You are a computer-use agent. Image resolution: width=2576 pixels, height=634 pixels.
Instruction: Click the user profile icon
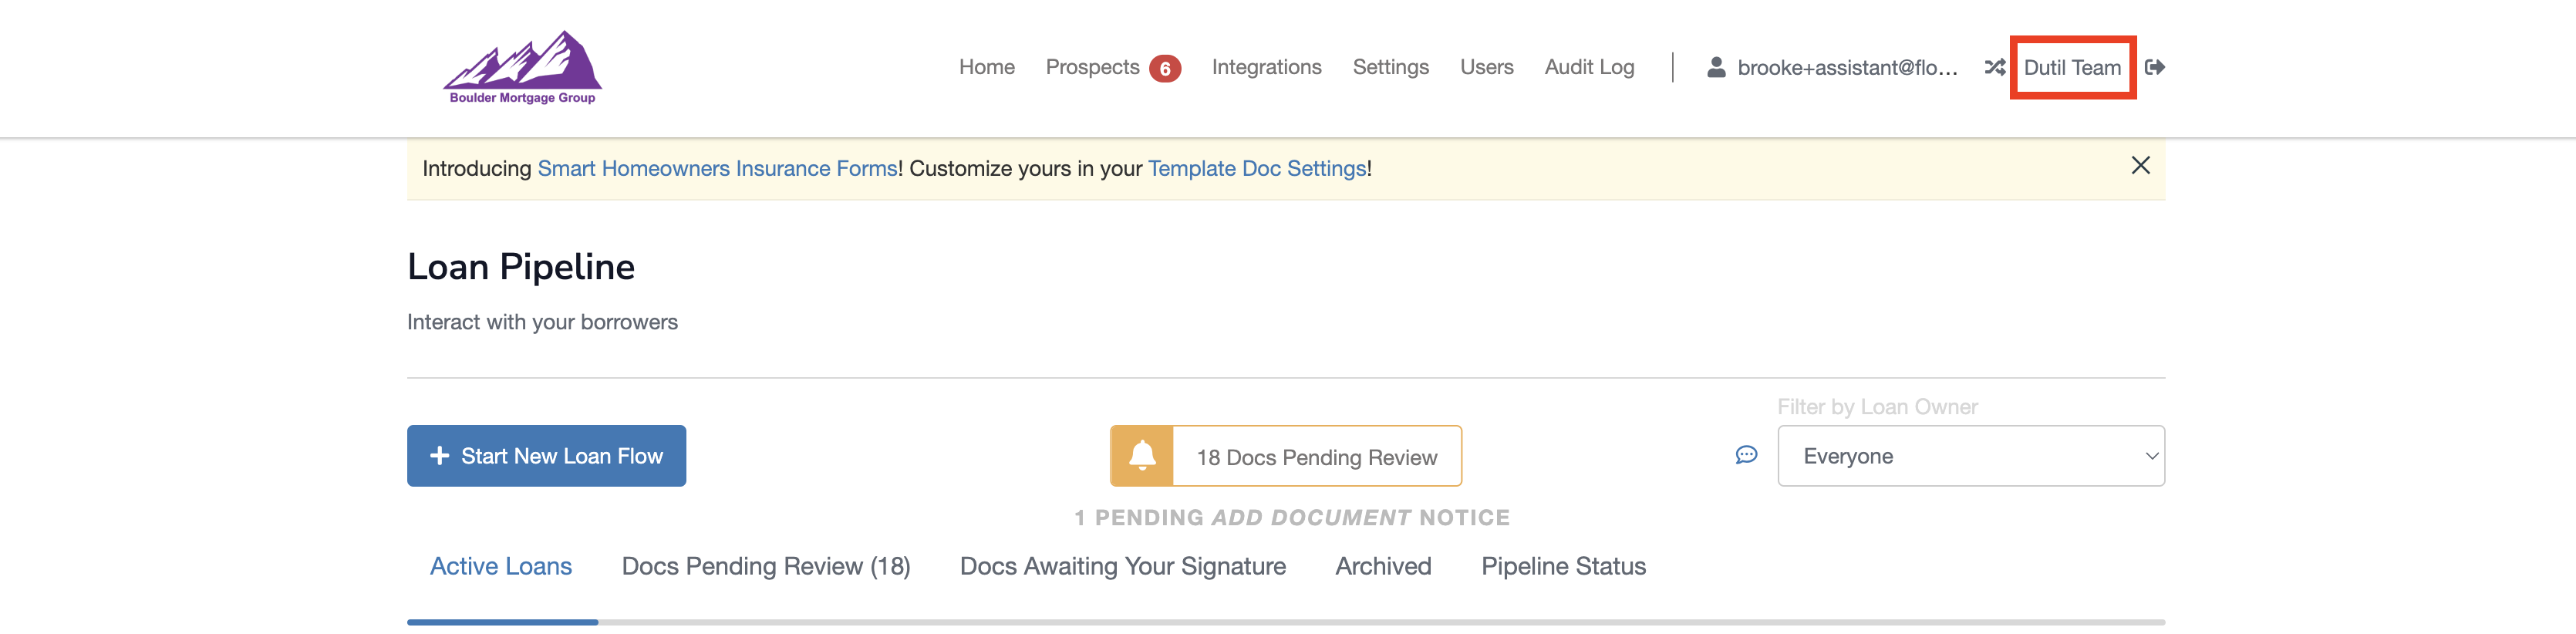pyautogui.click(x=1716, y=67)
